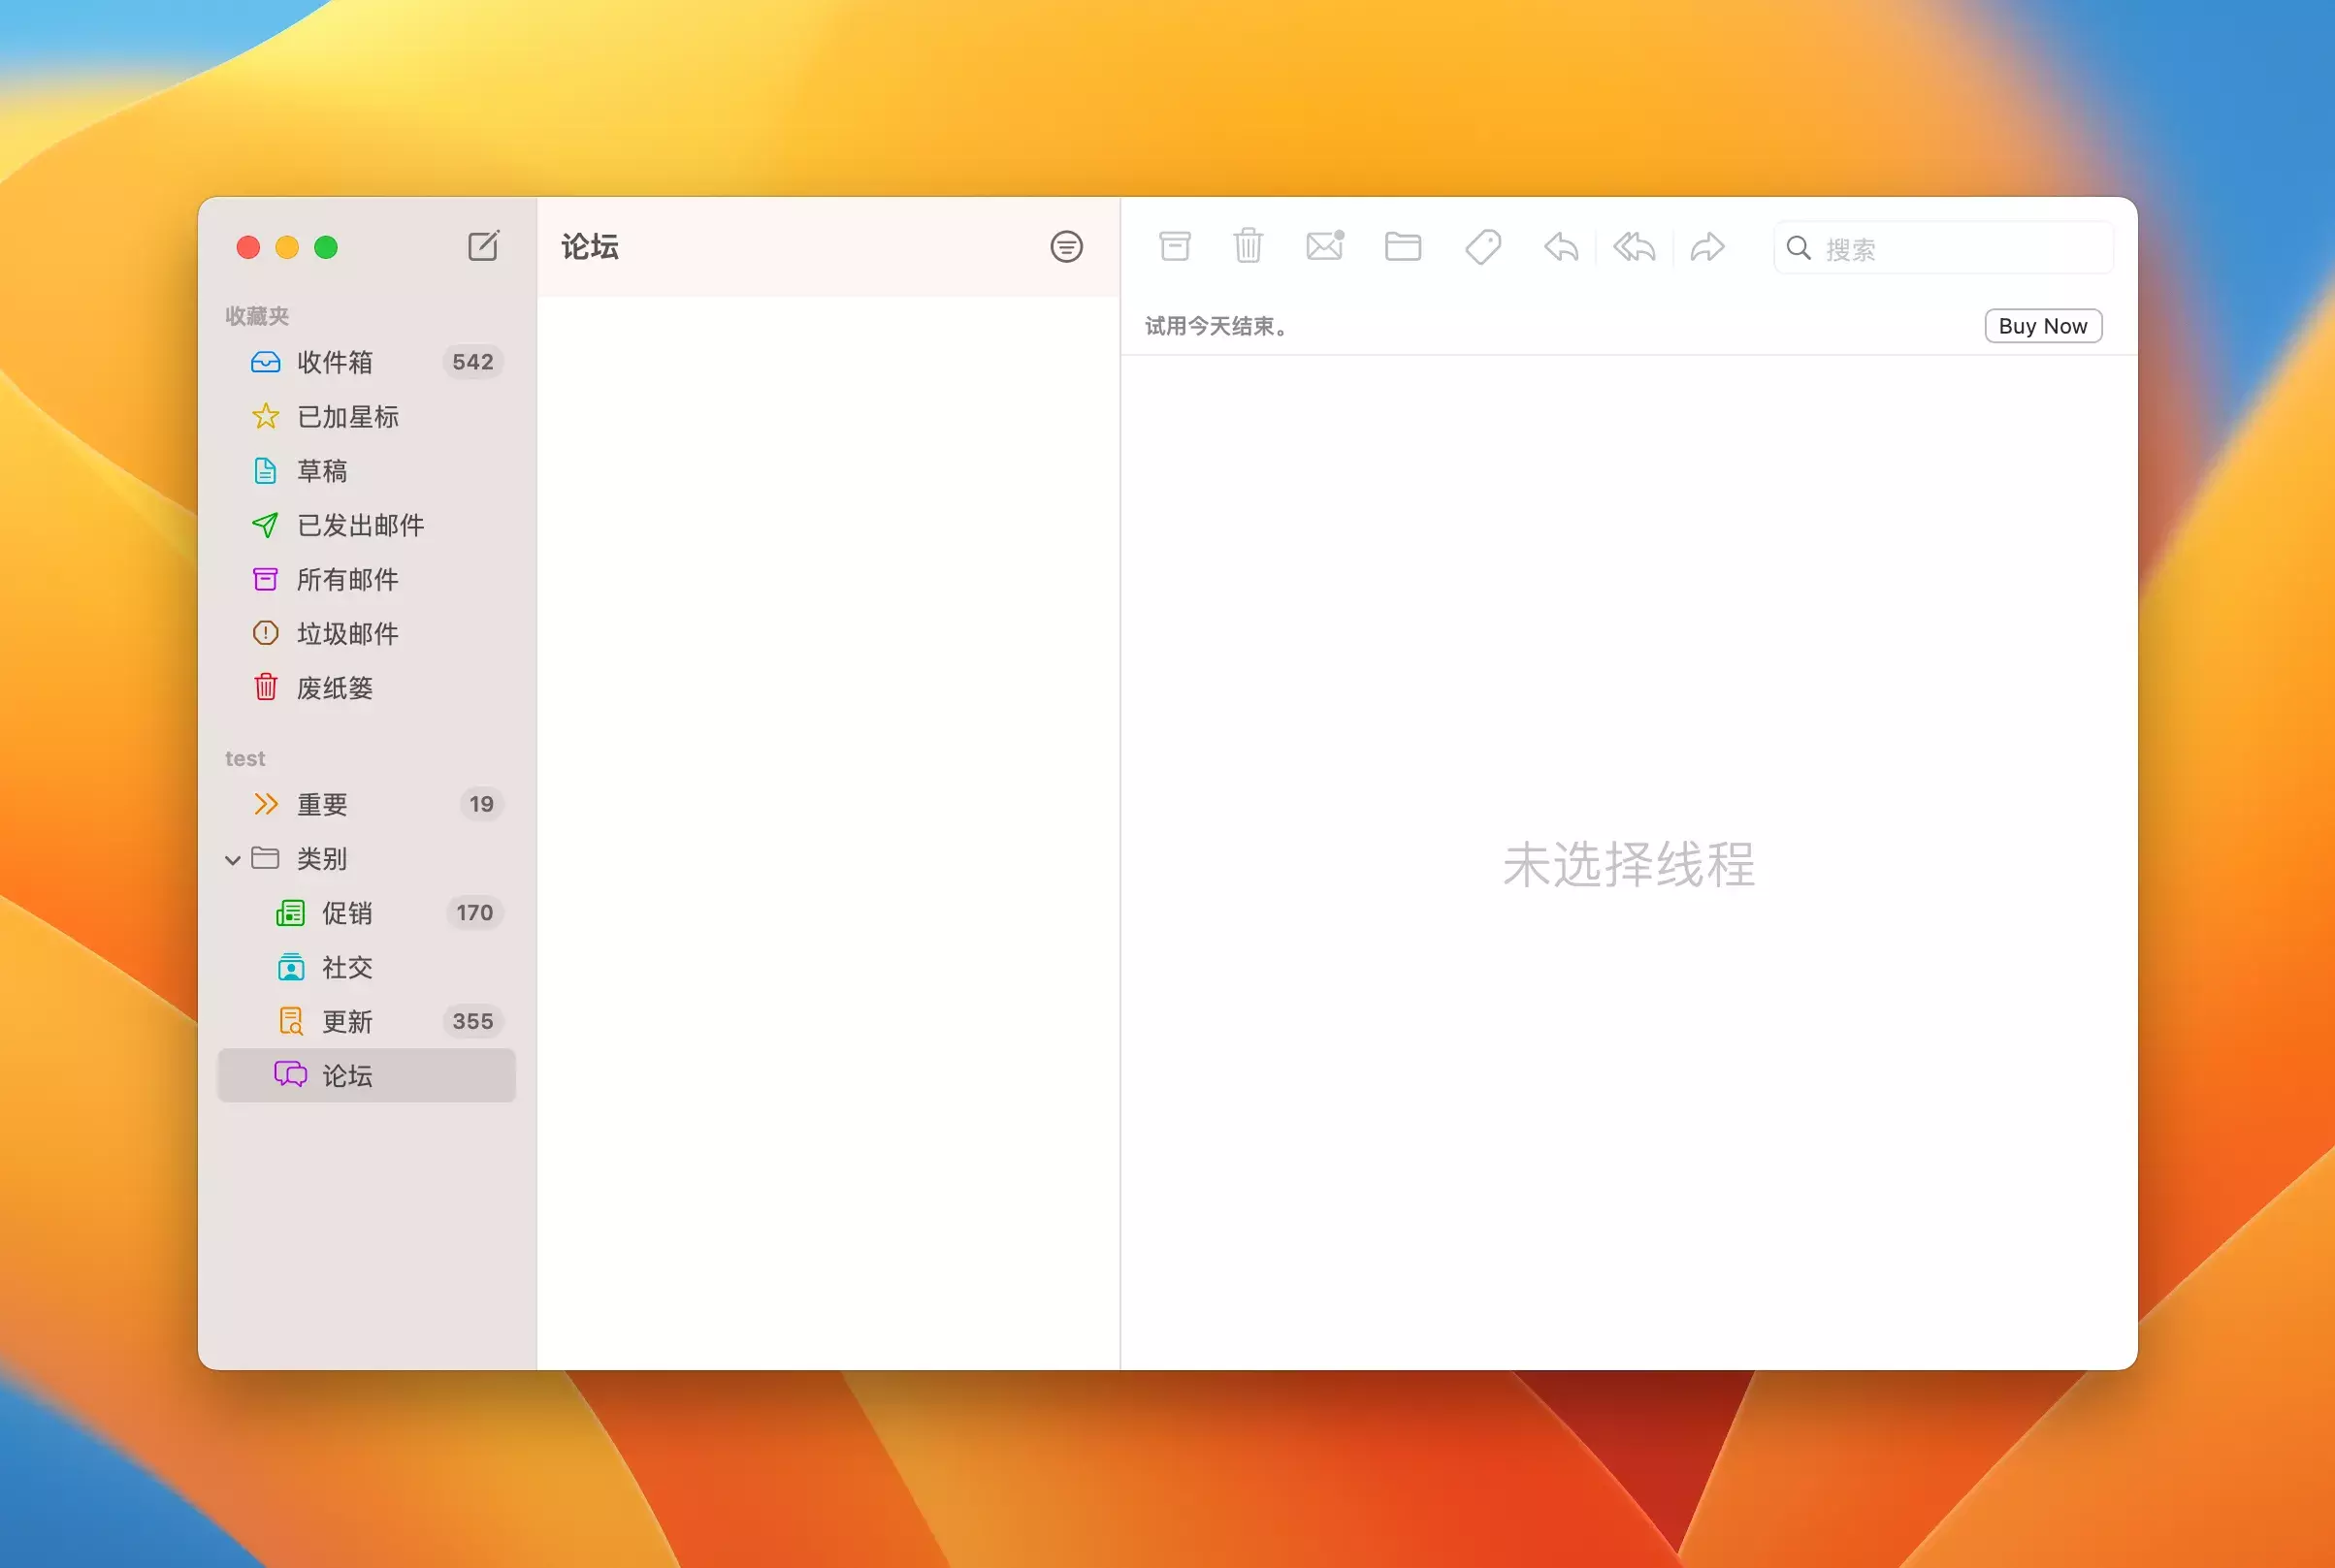The image size is (2335, 1568).
Task: Mark as unread envelope icon
Action: tap(1324, 246)
